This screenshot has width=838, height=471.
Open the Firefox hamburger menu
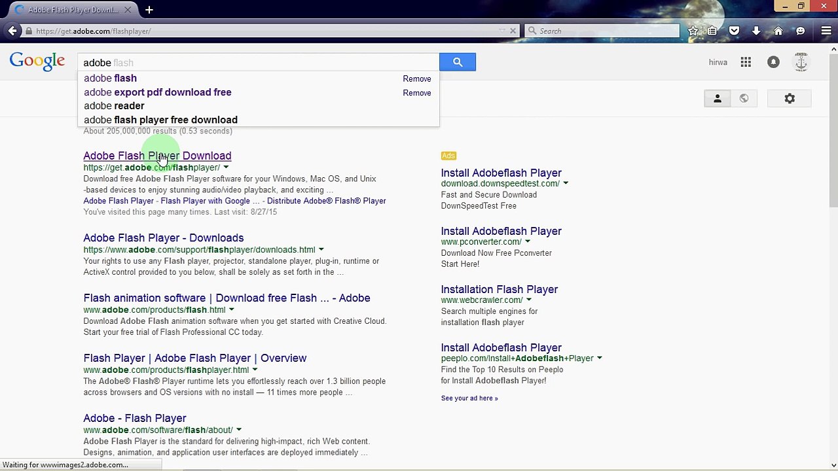pos(826,31)
